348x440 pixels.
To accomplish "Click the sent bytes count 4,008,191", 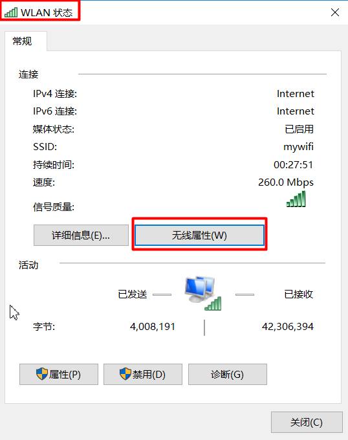I will [153, 327].
